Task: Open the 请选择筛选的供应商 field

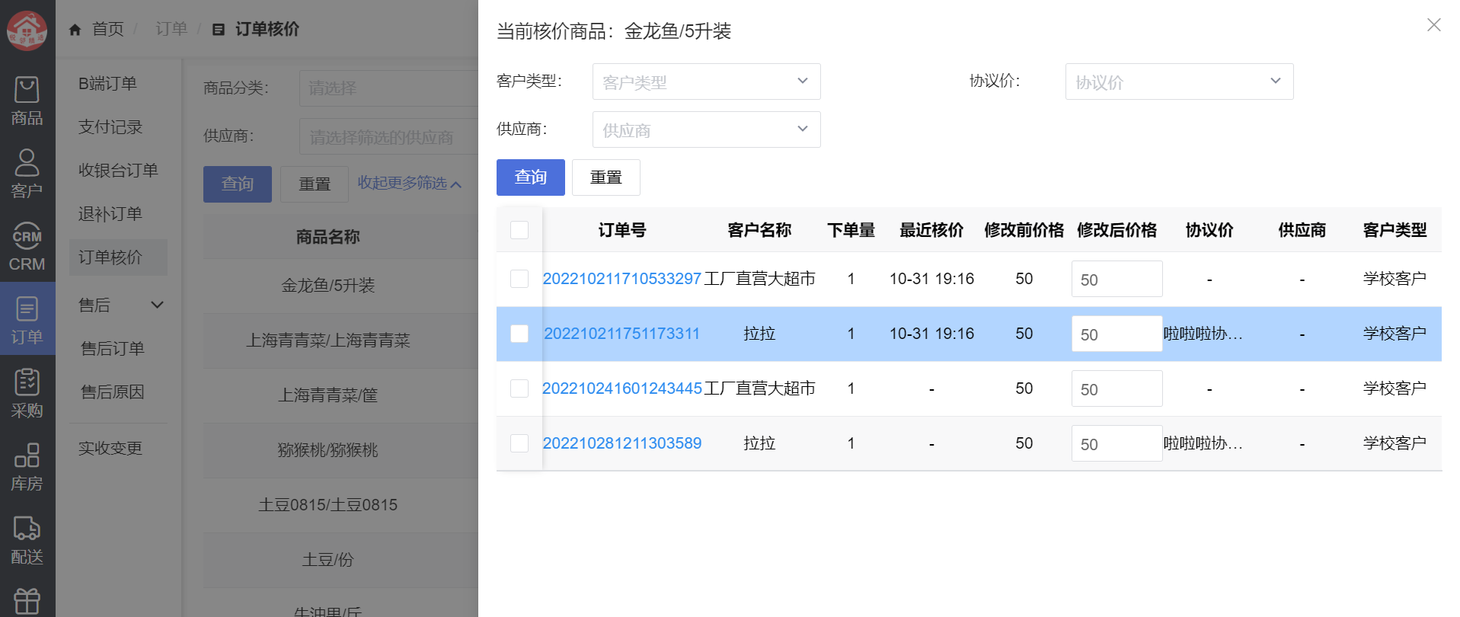Action: pyautogui.click(x=388, y=136)
